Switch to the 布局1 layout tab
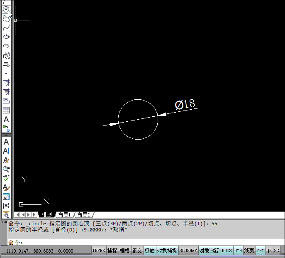This screenshot has height=258, width=285. coord(65,215)
